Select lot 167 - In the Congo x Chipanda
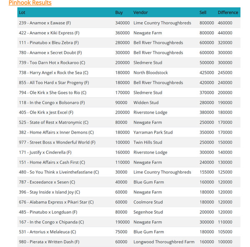Screen dimensions: 250x247 pos(51,222)
